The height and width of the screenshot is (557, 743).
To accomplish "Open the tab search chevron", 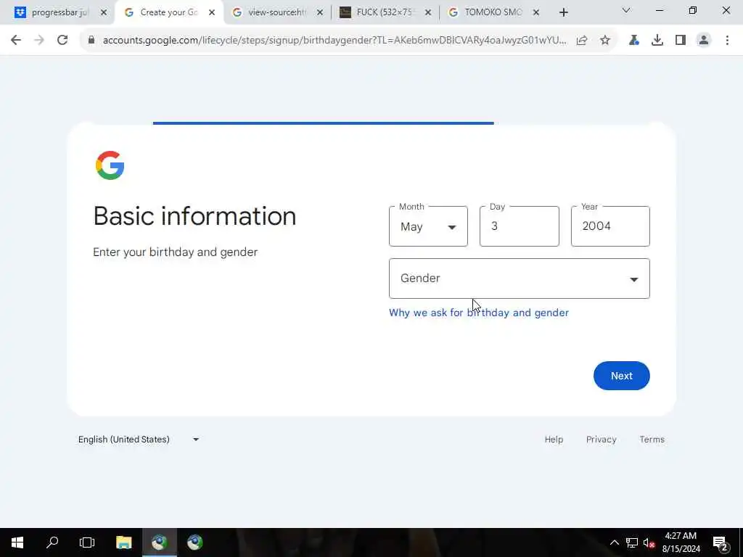I will pos(626,10).
